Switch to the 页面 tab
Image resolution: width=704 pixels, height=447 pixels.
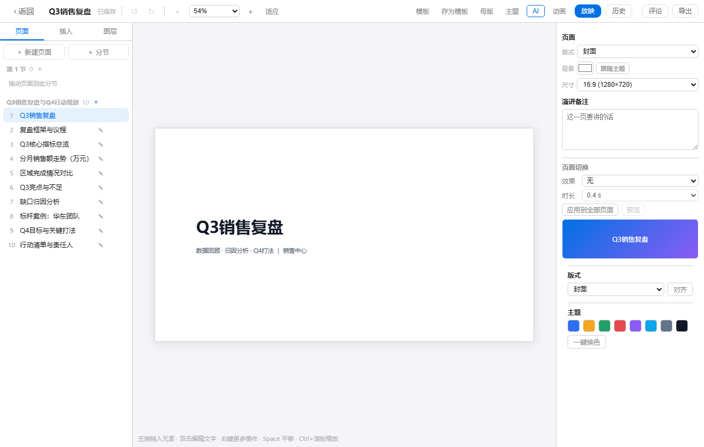22,32
